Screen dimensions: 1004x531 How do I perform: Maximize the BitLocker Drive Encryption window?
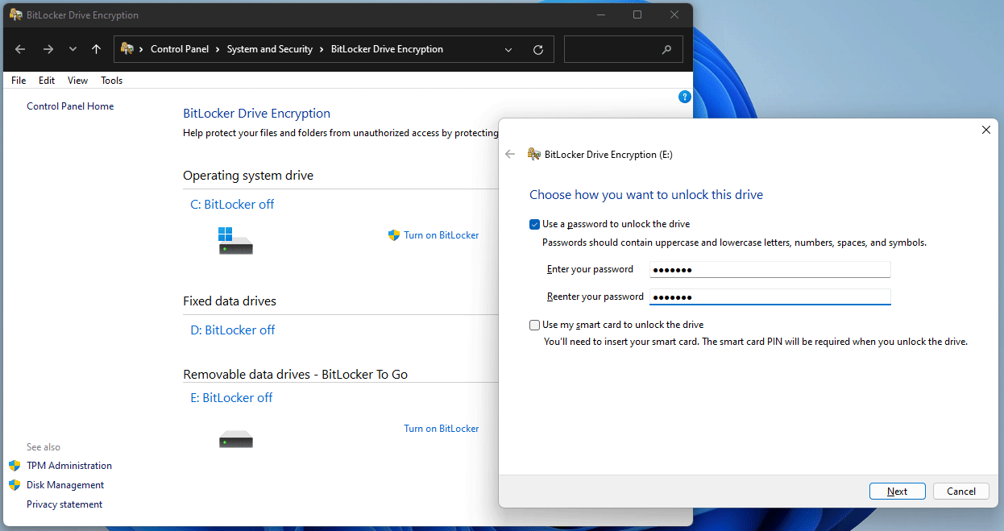[637, 15]
